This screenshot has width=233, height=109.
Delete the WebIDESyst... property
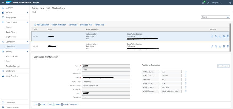(186, 87)
